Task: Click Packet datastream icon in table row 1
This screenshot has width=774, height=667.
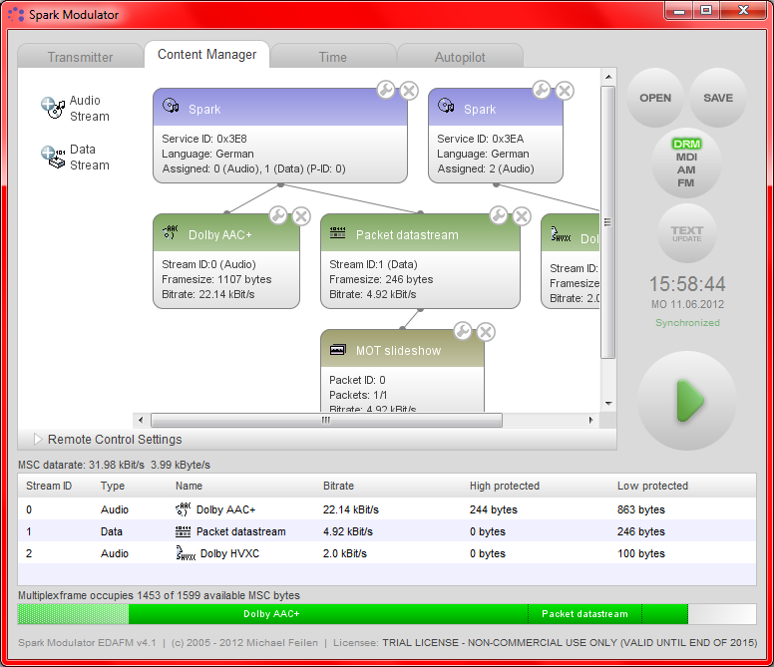Action: pos(183,531)
